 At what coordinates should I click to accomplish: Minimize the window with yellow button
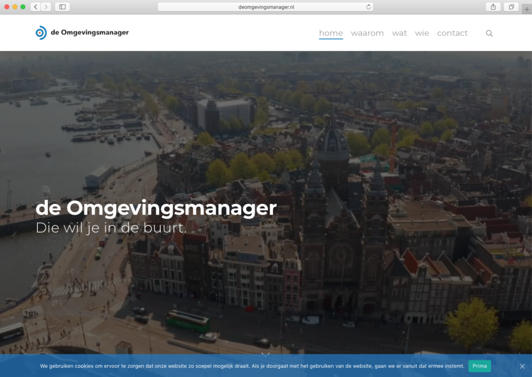click(x=15, y=7)
